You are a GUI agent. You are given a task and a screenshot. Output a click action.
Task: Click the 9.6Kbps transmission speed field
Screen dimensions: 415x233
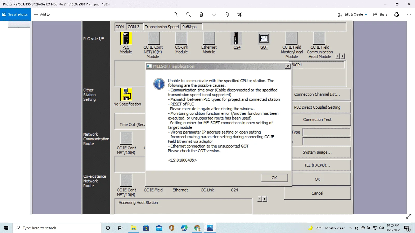[x=191, y=27]
